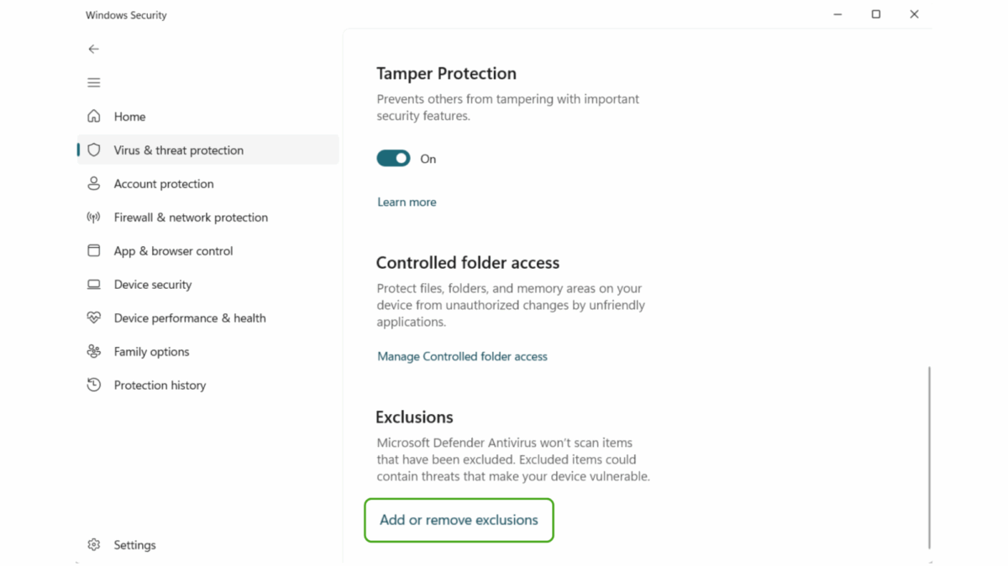Click the Family options people icon

pyautogui.click(x=94, y=351)
